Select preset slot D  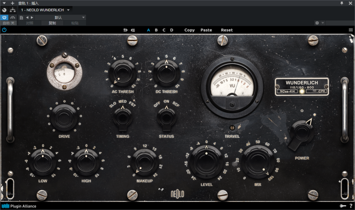(172, 30)
